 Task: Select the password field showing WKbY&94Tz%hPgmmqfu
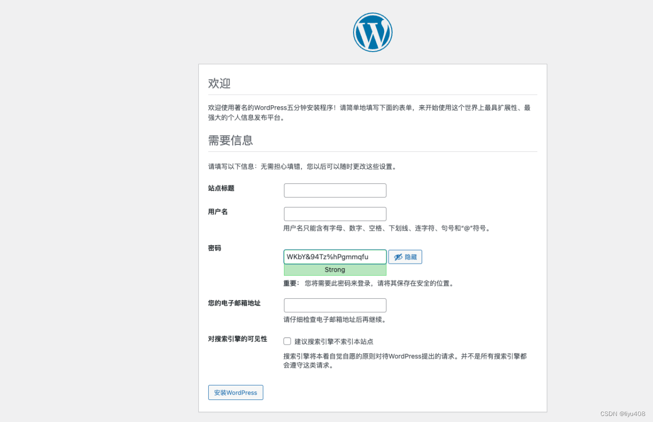[x=335, y=257]
